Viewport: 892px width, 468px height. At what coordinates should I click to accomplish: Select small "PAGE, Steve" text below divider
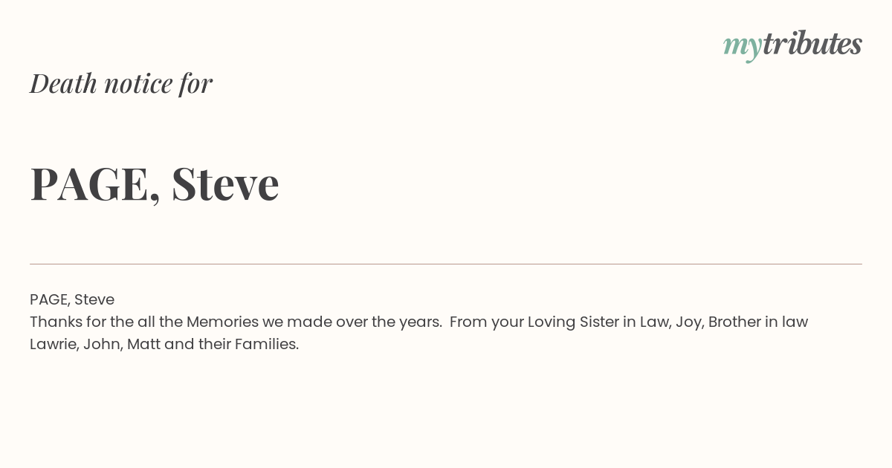coord(72,299)
